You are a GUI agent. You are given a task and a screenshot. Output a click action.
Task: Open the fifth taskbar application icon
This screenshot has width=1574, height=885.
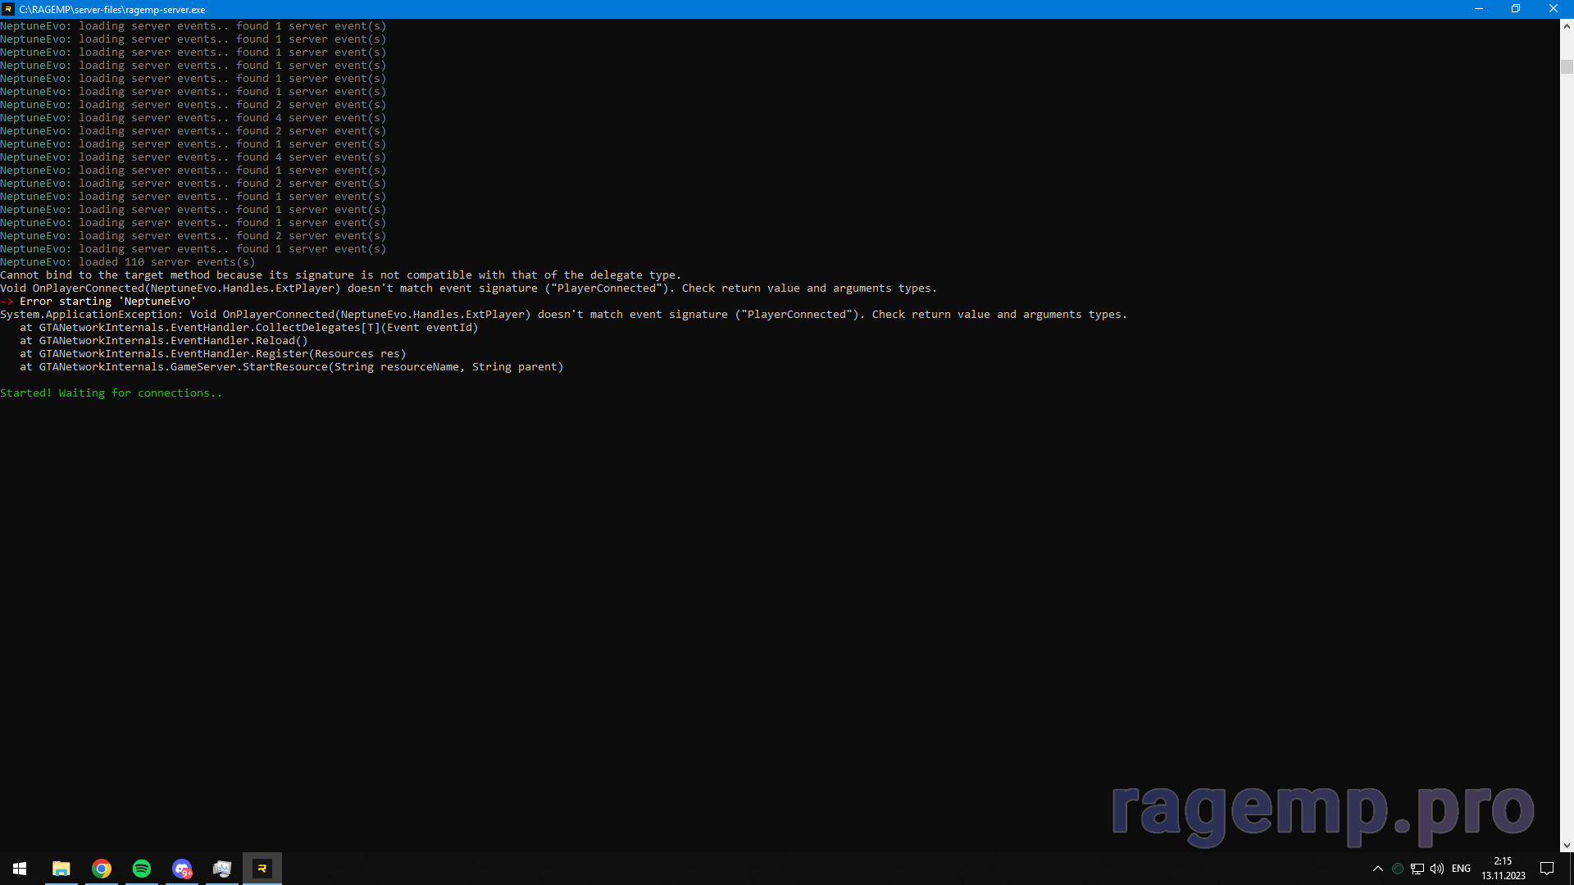[x=222, y=869]
